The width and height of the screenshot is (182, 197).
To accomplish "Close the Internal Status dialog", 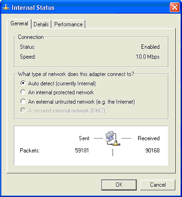I will (x=174, y=8).
